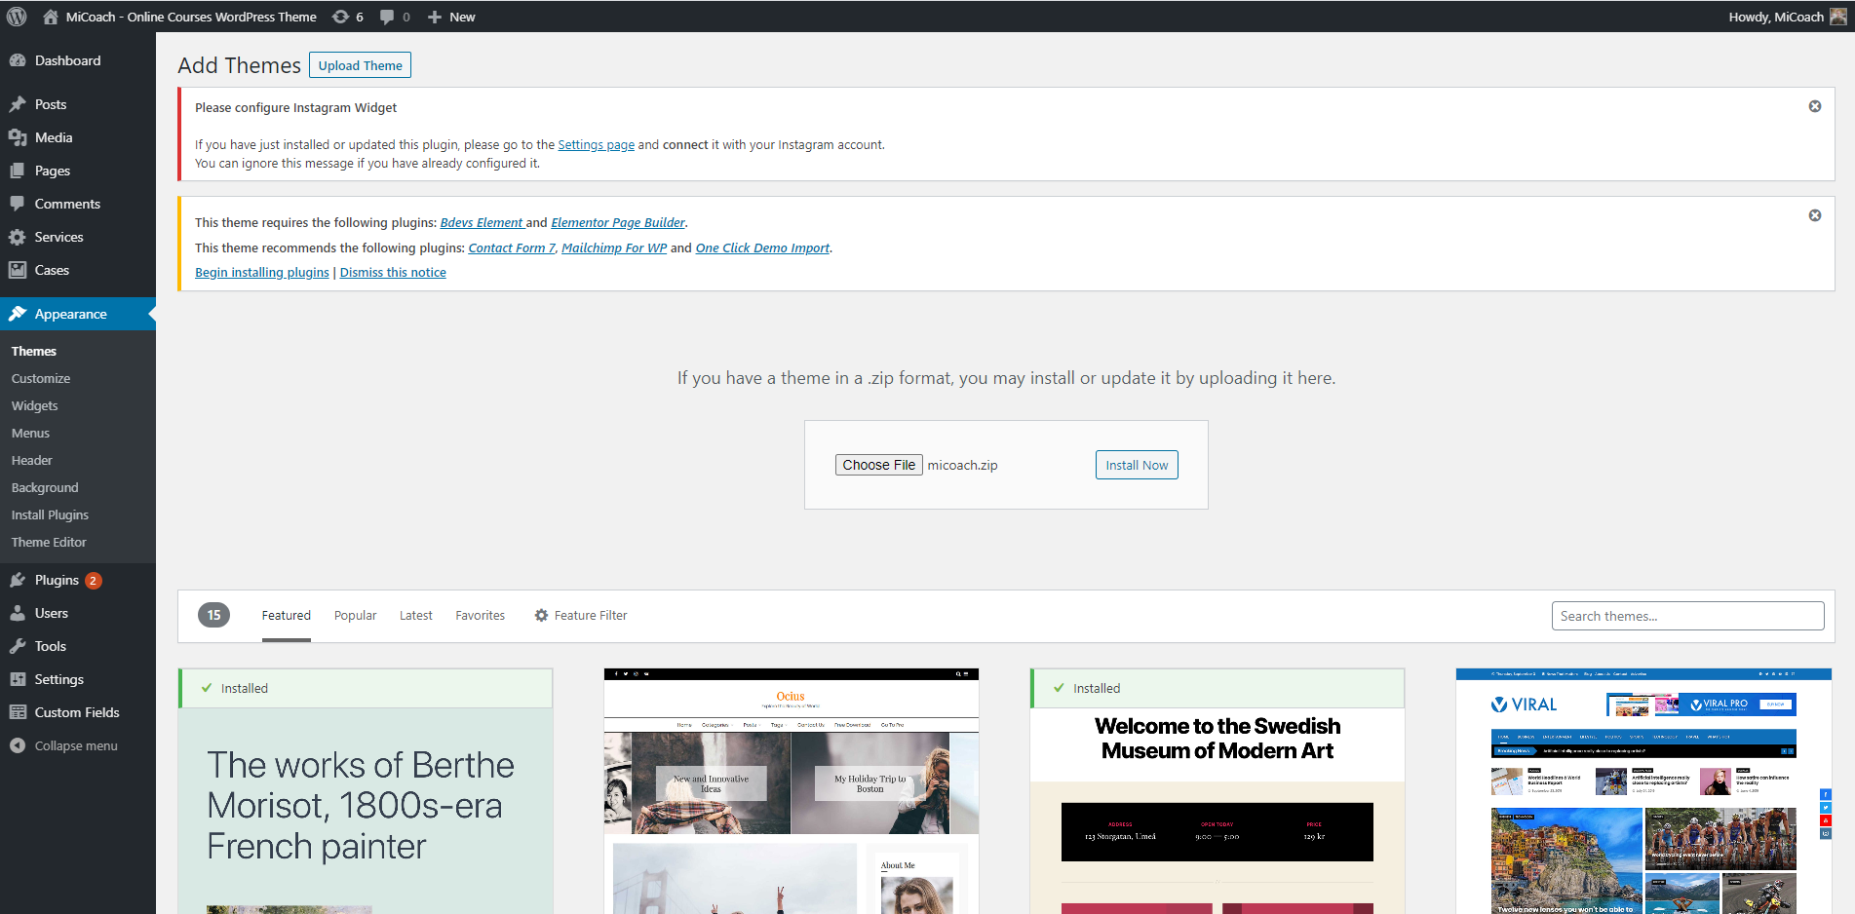Switch to the Latest tab
The width and height of the screenshot is (1855, 914).
415,615
